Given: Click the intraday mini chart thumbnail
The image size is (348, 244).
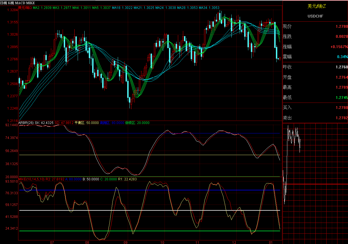Looking at the screenshot, I should click(x=315, y=181).
